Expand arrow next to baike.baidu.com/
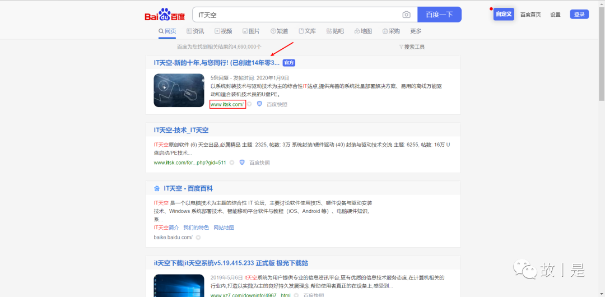 (198, 238)
